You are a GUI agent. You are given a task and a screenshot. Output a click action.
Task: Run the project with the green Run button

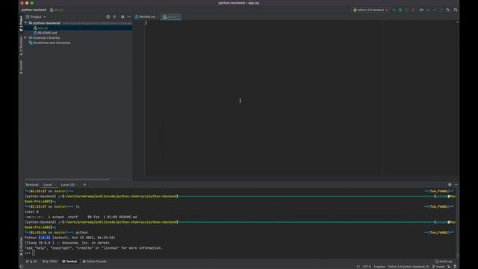pos(394,10)
